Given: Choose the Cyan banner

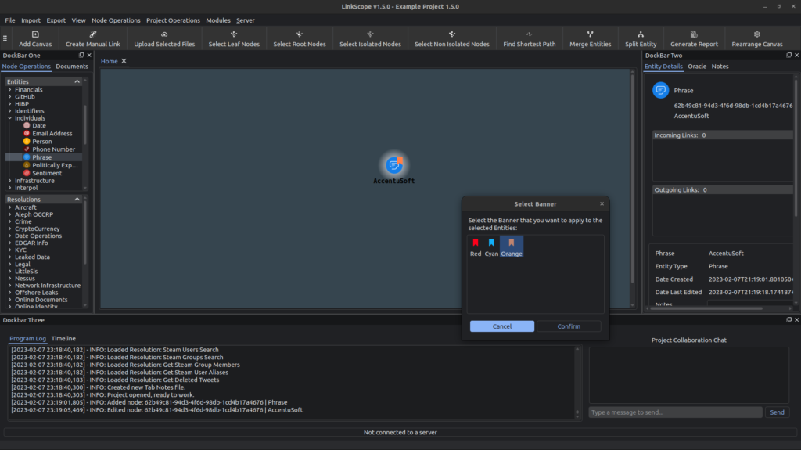Looking at the screenshot, I should [x=491, y=247].
